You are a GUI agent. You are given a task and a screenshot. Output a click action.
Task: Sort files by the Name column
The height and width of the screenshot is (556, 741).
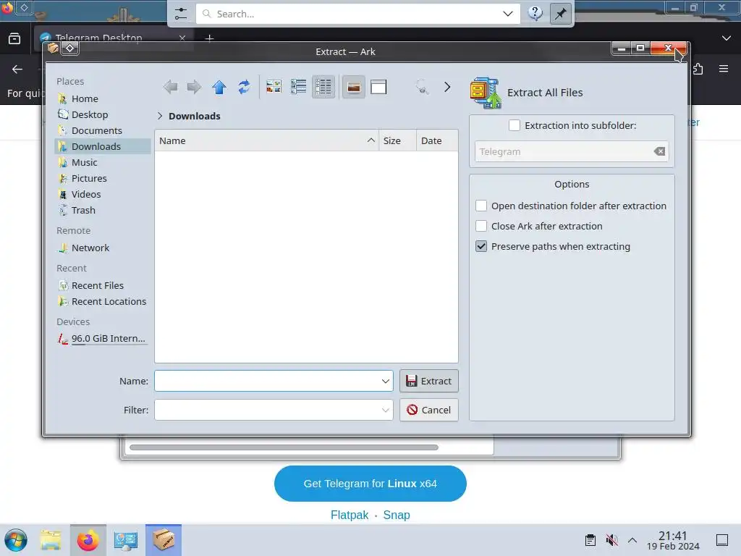266,140
